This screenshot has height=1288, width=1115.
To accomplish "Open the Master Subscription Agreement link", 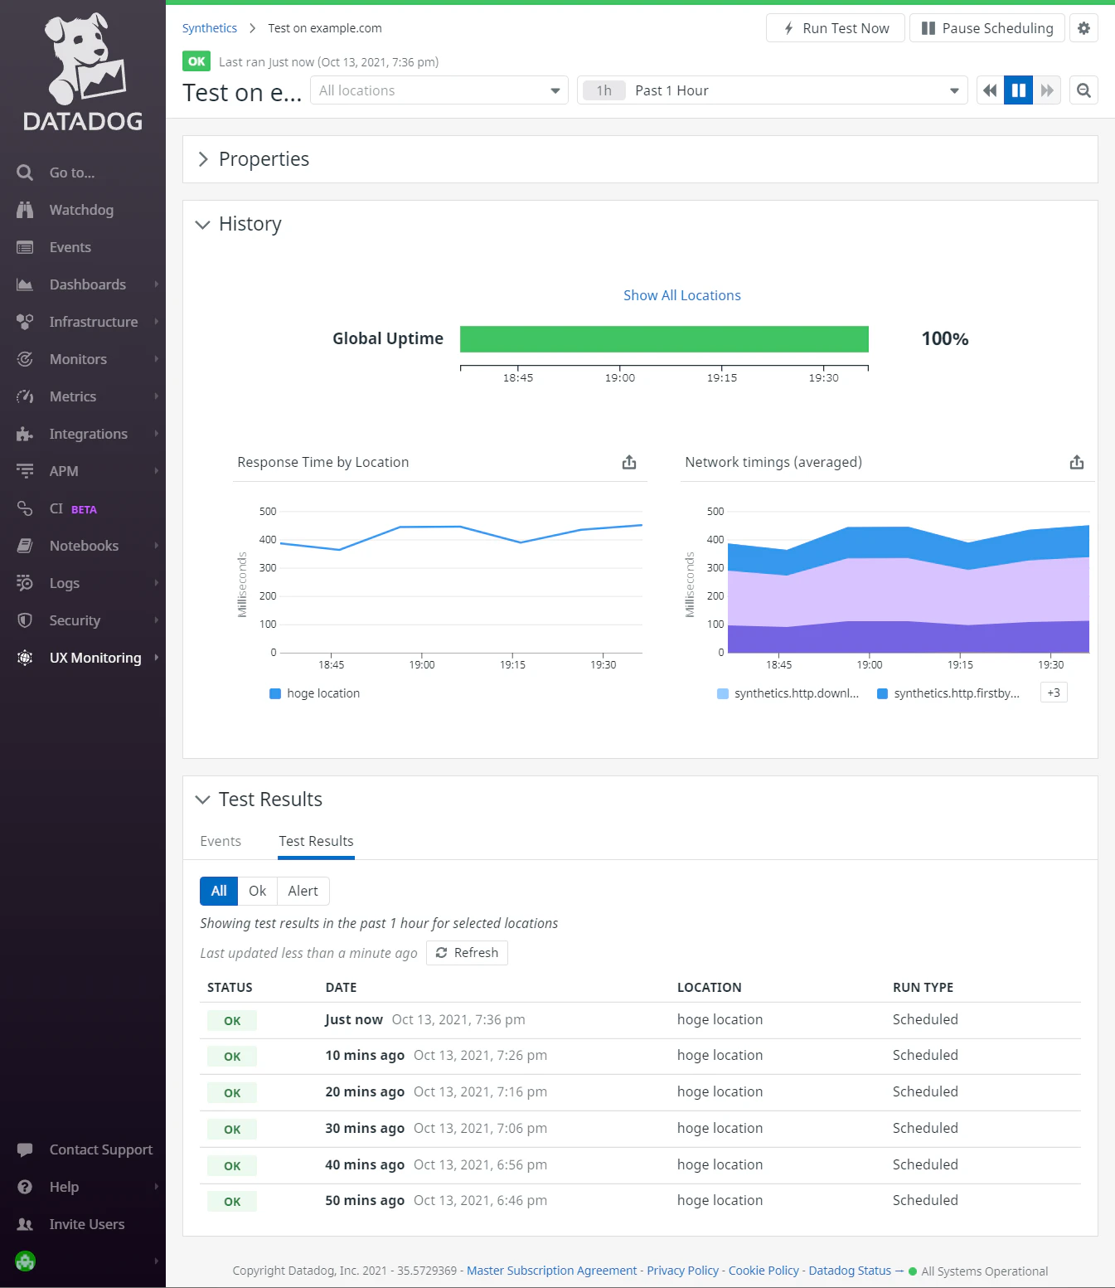I will click(552, 1271).
